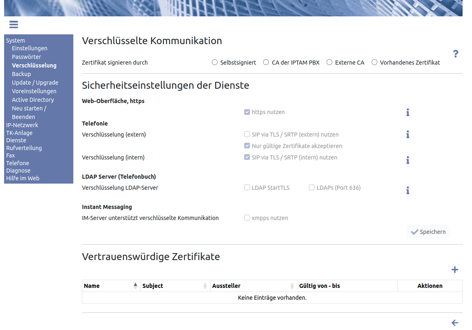Show info for LDAP server encryption
472x330 pixels.
click(408, 190)
